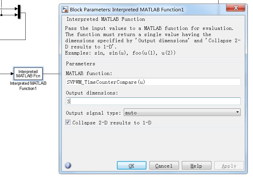The width and height of the screenshot is (253, 177).
Task: Click the Interpreted MATLAB Function1 block label
Action: pyautogui.click(x=28, y=86)
